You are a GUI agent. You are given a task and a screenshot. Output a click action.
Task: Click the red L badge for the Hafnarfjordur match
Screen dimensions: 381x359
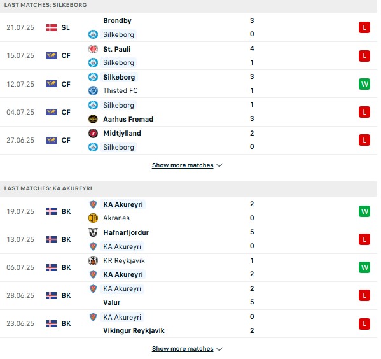[x=364, y=239]
